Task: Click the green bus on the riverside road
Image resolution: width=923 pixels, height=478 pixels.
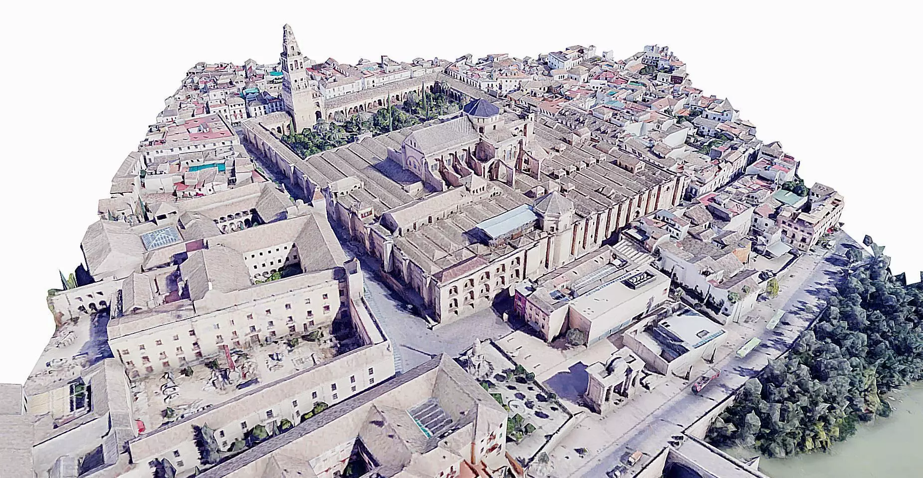Action: (748, 347)
